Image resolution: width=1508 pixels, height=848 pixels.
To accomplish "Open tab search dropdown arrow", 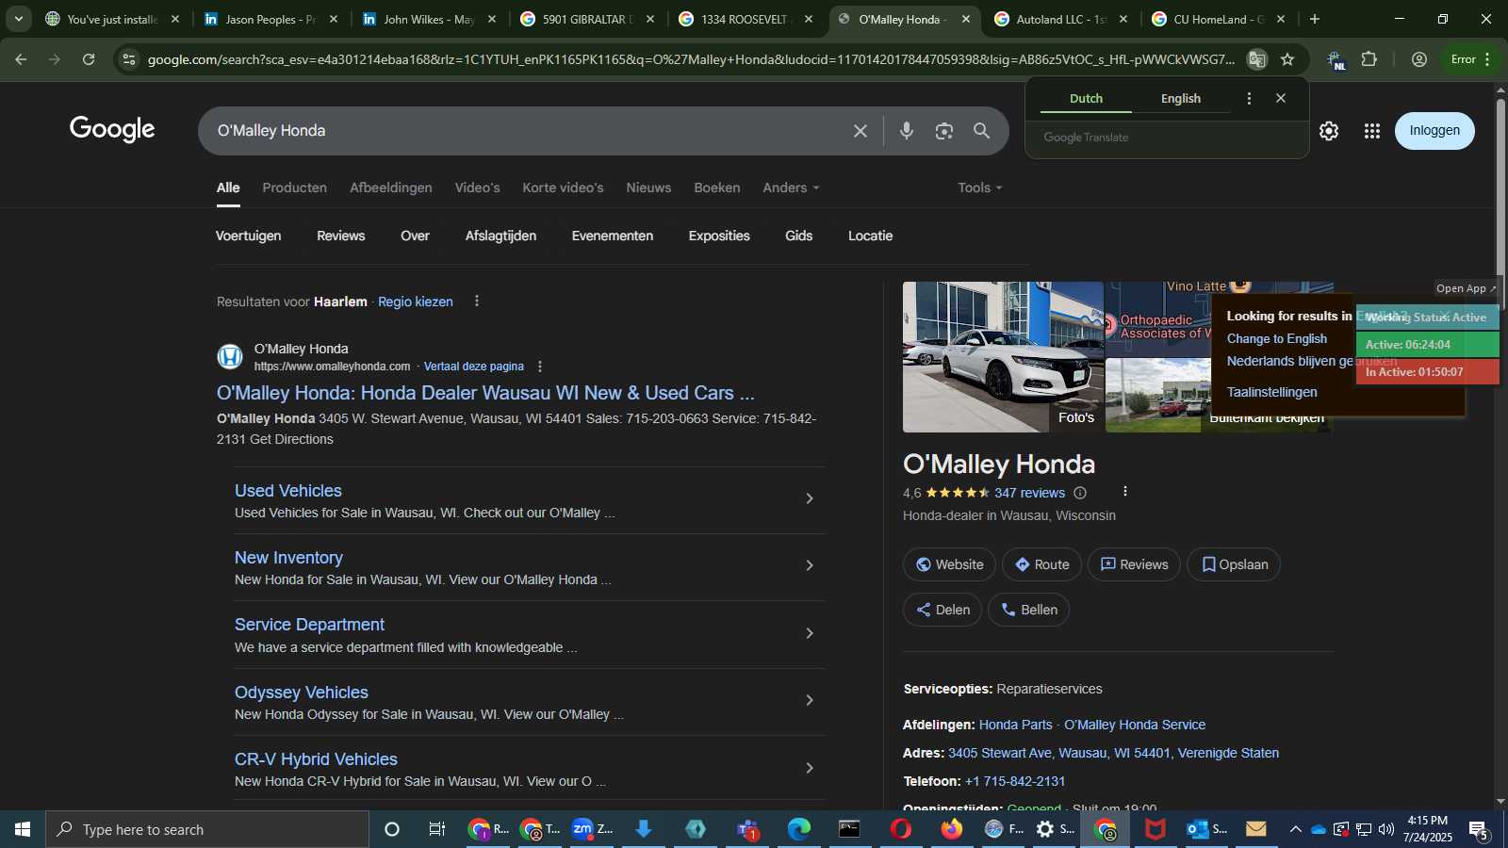I will 18,19.
